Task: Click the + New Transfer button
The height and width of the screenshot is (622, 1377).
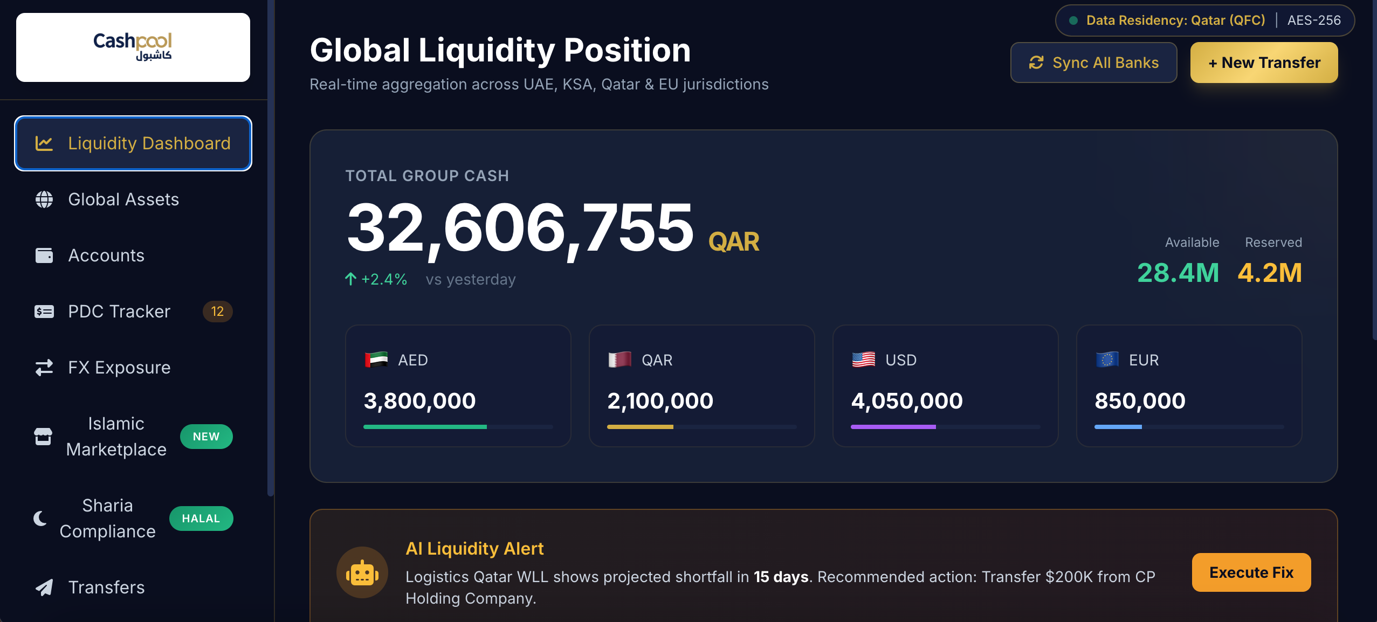Action: point(1264,62)
